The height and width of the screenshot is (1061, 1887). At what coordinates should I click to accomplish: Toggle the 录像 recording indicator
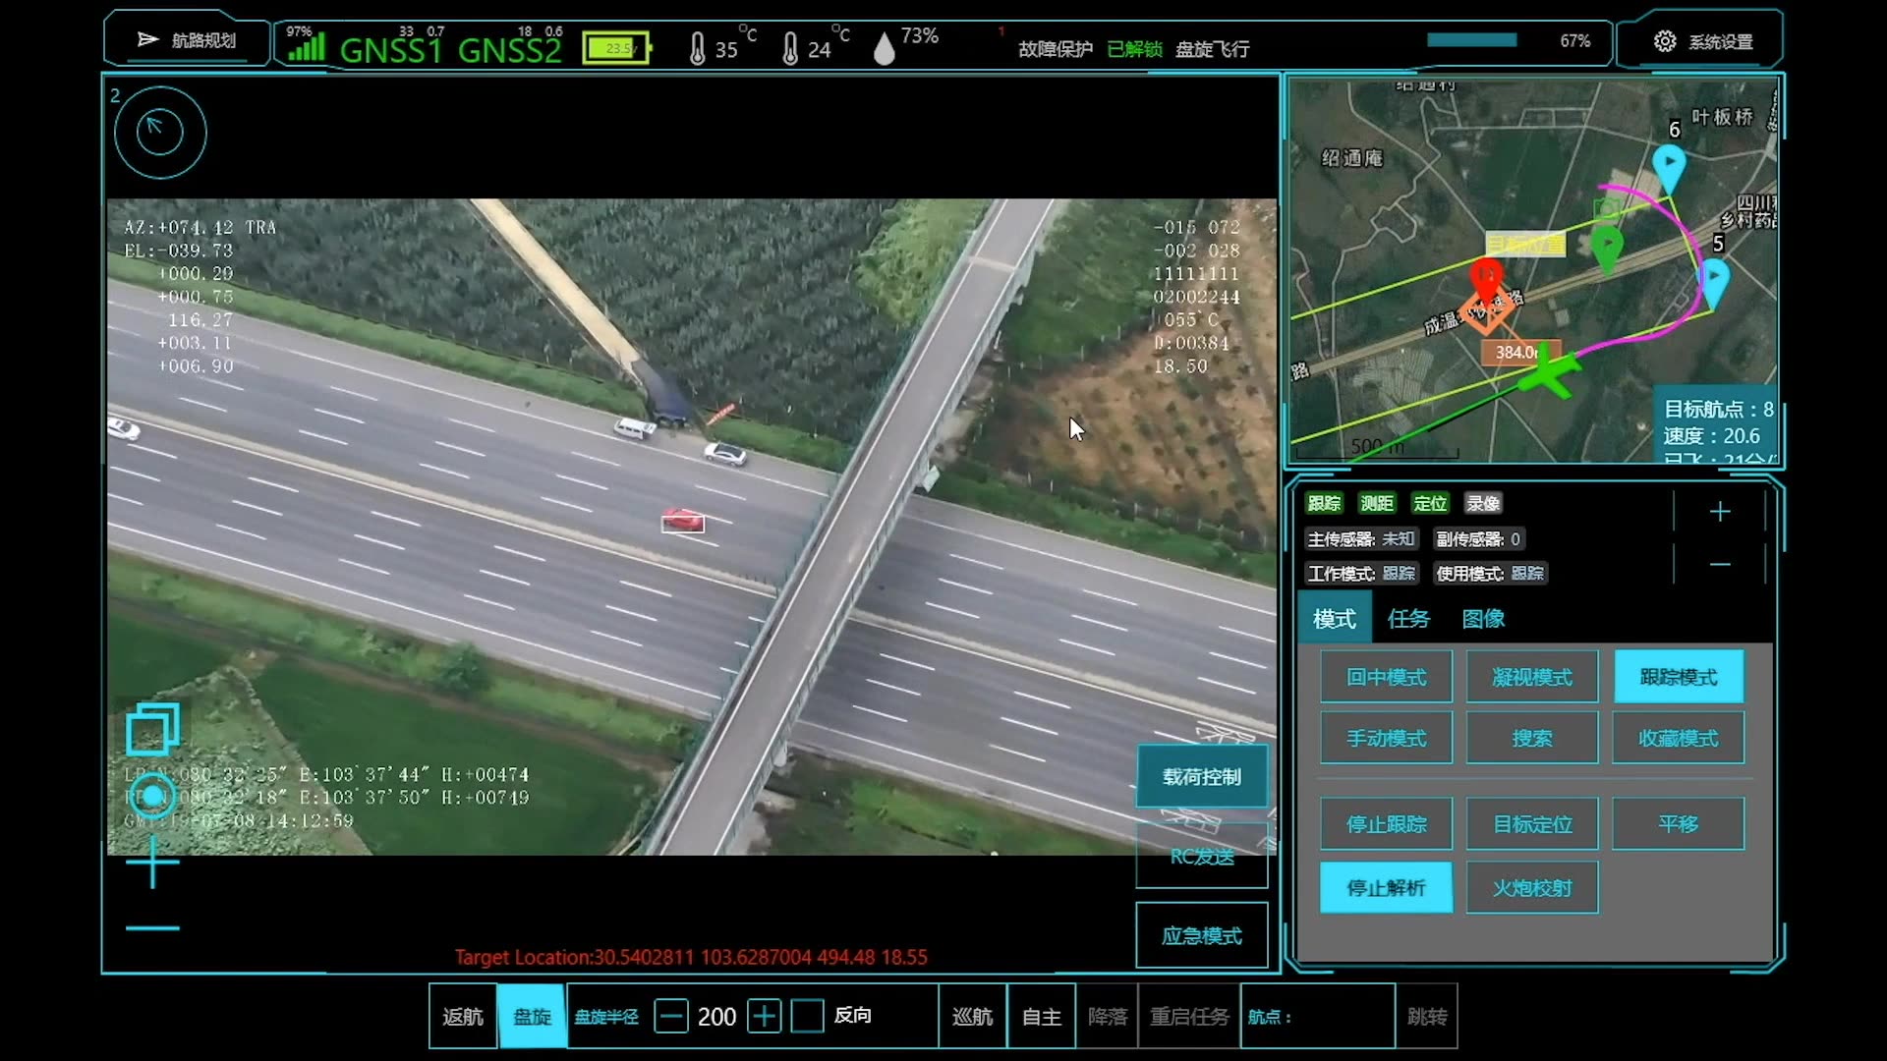(1482, 504)
